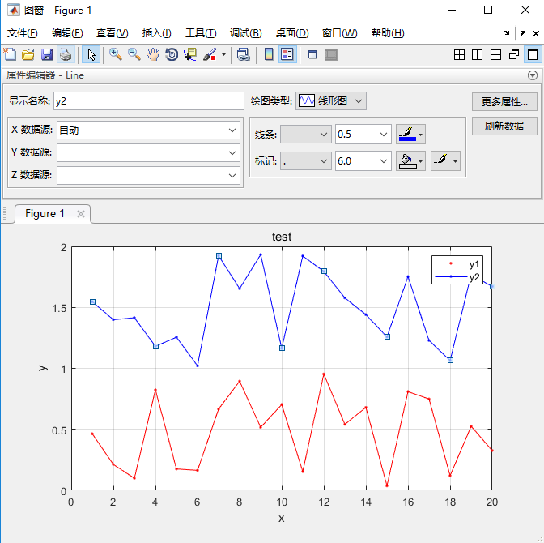This screenshot has height=543, width=544.
Task: Choose the Left/Right tile layout icon
Action: coord(478,54)
